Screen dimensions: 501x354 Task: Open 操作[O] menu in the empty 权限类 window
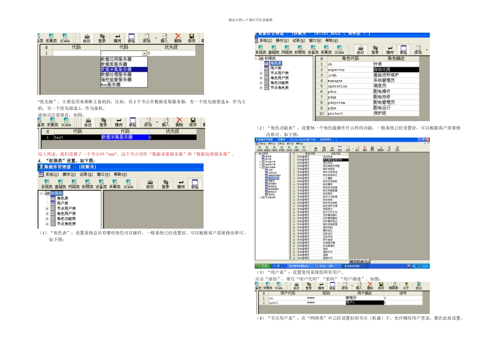pos(69,174)
